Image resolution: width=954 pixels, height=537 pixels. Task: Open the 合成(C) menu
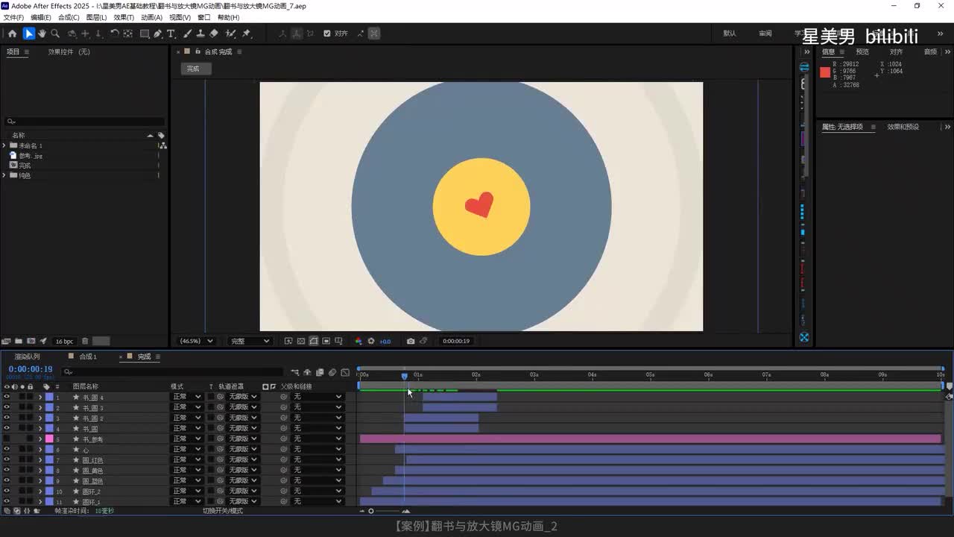click(69, 17)
